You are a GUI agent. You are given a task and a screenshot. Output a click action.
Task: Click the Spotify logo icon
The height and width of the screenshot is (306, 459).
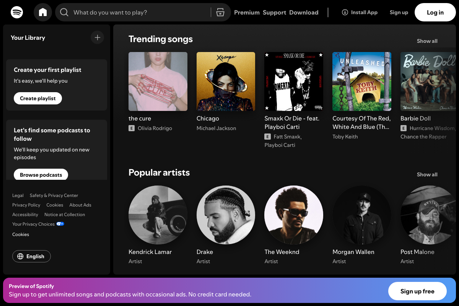coord(17,12)
